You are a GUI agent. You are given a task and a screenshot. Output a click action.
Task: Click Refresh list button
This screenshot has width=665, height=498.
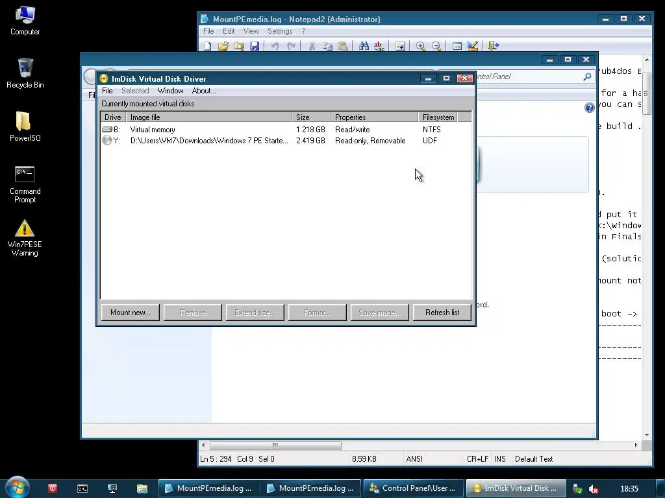442,313
